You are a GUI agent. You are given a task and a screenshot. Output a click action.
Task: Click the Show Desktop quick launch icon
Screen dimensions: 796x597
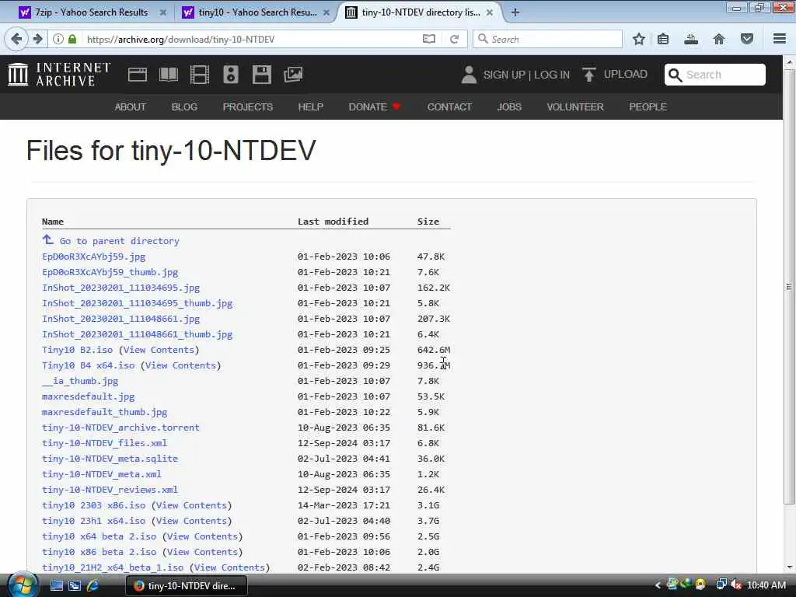pyautogui.click(x=56, y=585)
